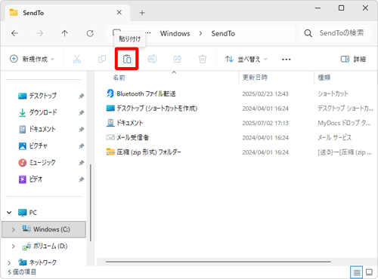Sort by 種類 column header
This screenshot has width=378, height=279.
(324, 78)
